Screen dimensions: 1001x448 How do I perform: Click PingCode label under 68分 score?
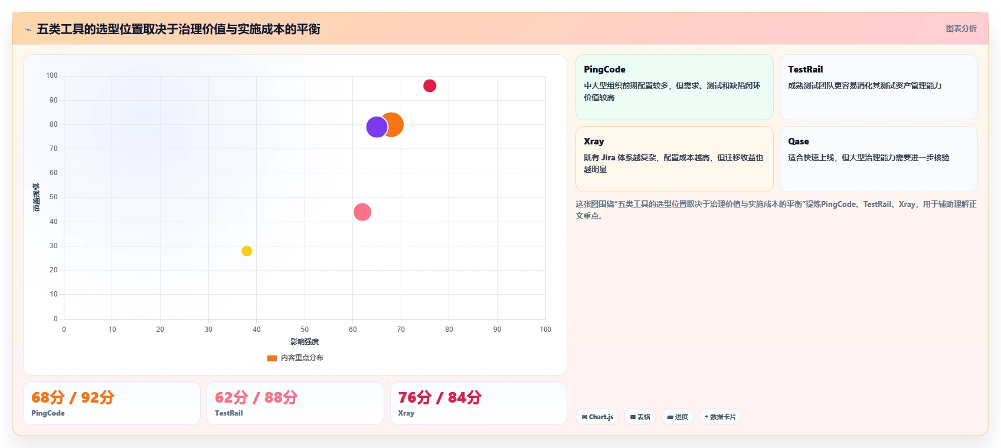pos(48,413)
